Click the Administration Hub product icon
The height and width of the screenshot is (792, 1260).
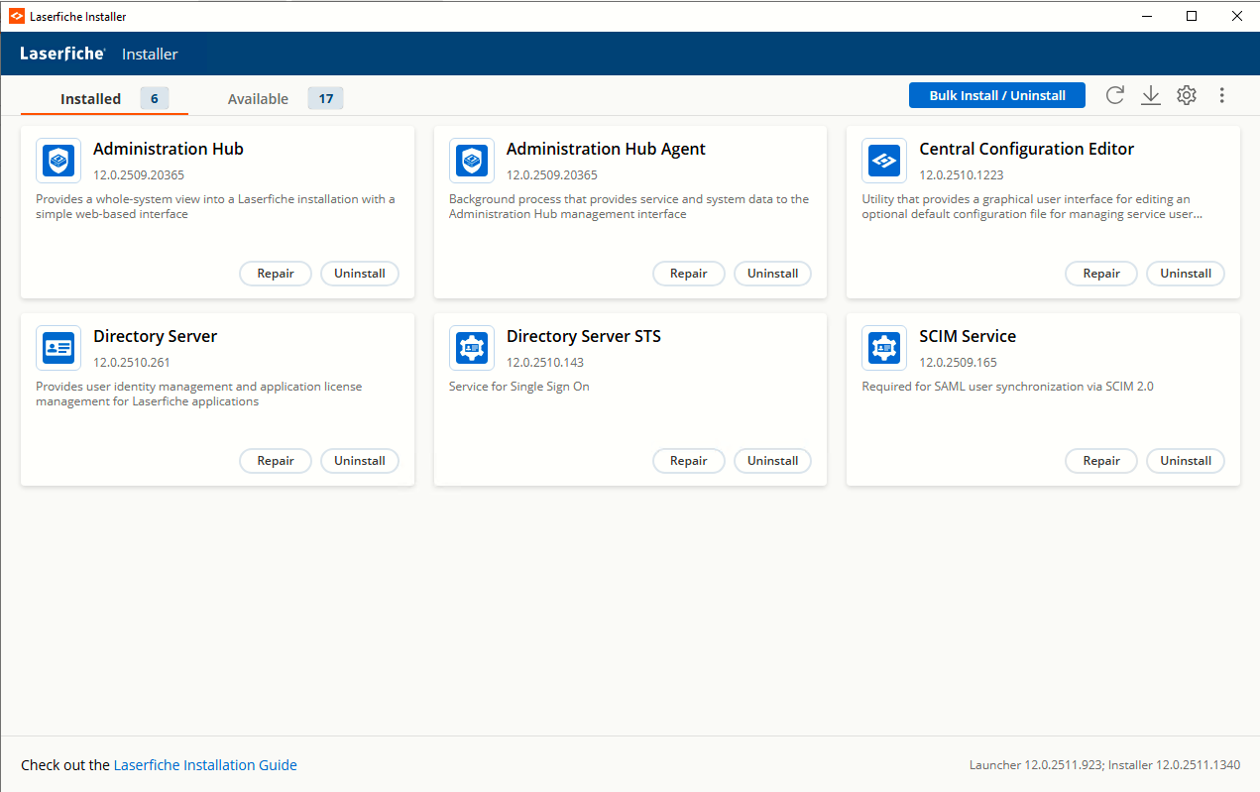pyautogui.click(x=58, y=161)
